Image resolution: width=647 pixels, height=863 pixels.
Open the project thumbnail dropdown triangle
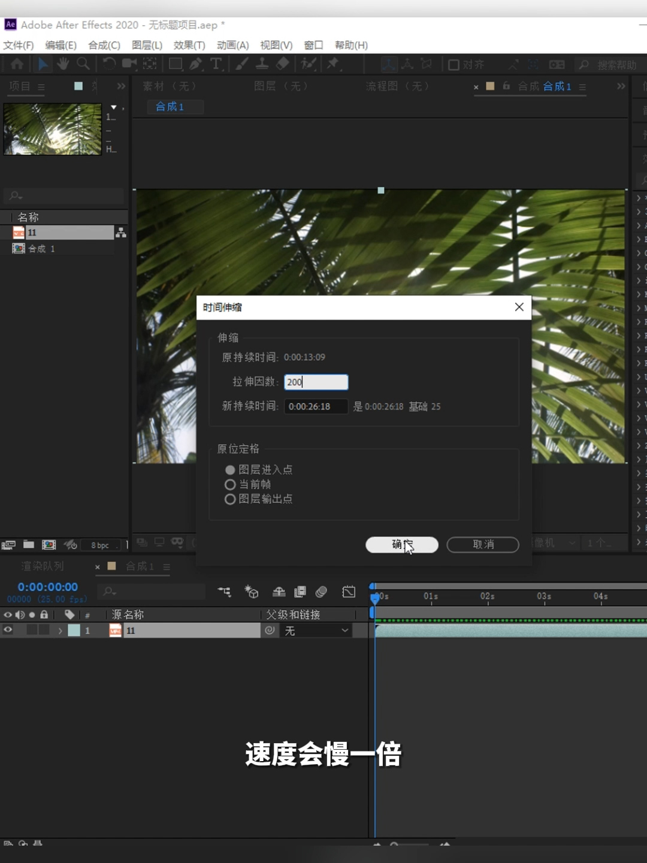[114, 107]
